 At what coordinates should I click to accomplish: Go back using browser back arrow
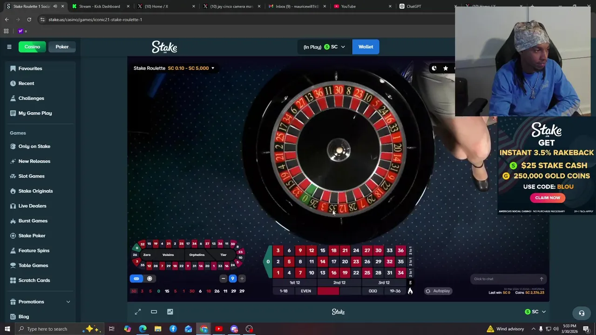7,20
